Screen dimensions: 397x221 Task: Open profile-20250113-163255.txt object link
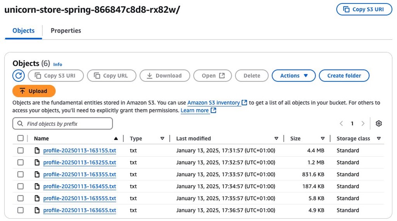(x=79, y=163)
